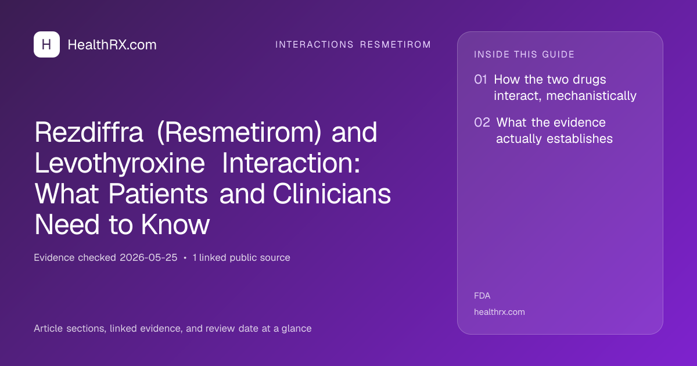Open section 02 What the evidence establishes
697x366 pixels.
[544, 131]
